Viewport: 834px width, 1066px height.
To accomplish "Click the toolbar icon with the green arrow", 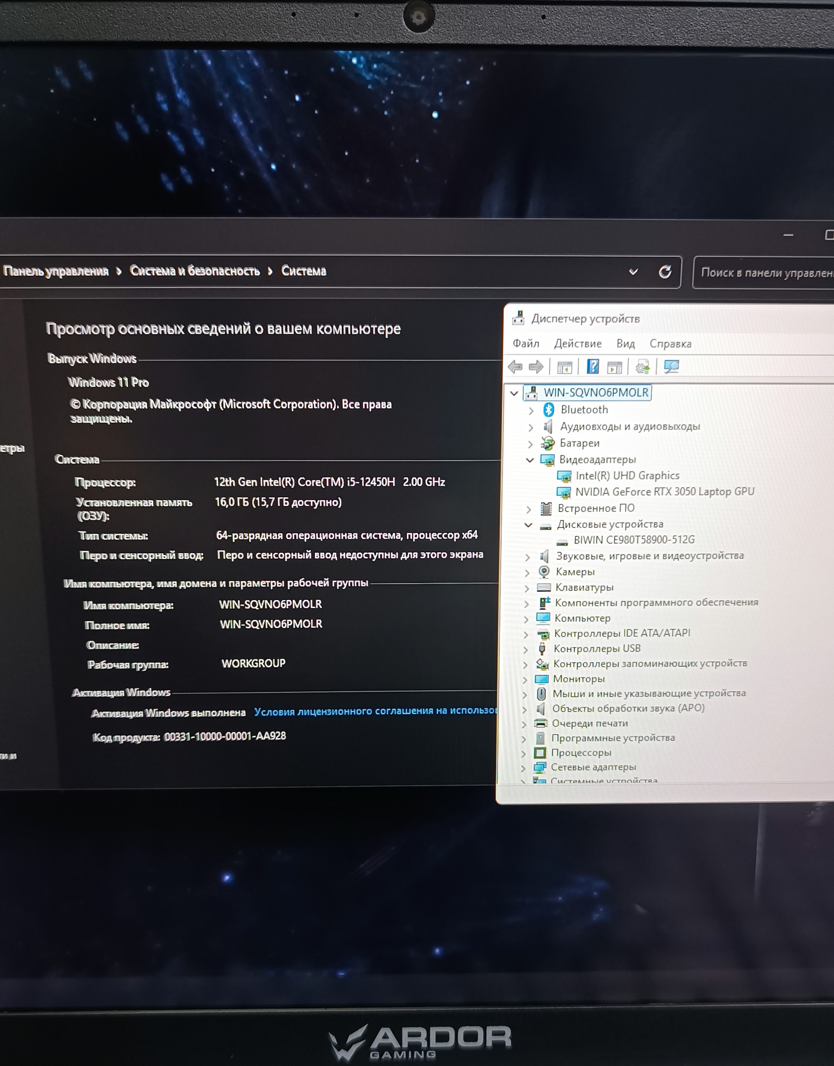I will point(643,367).
